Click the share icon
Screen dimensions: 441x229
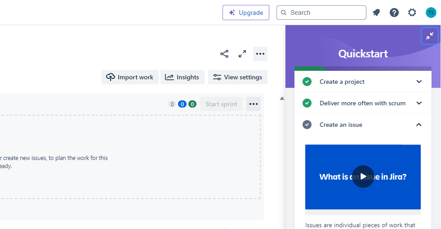224,54
